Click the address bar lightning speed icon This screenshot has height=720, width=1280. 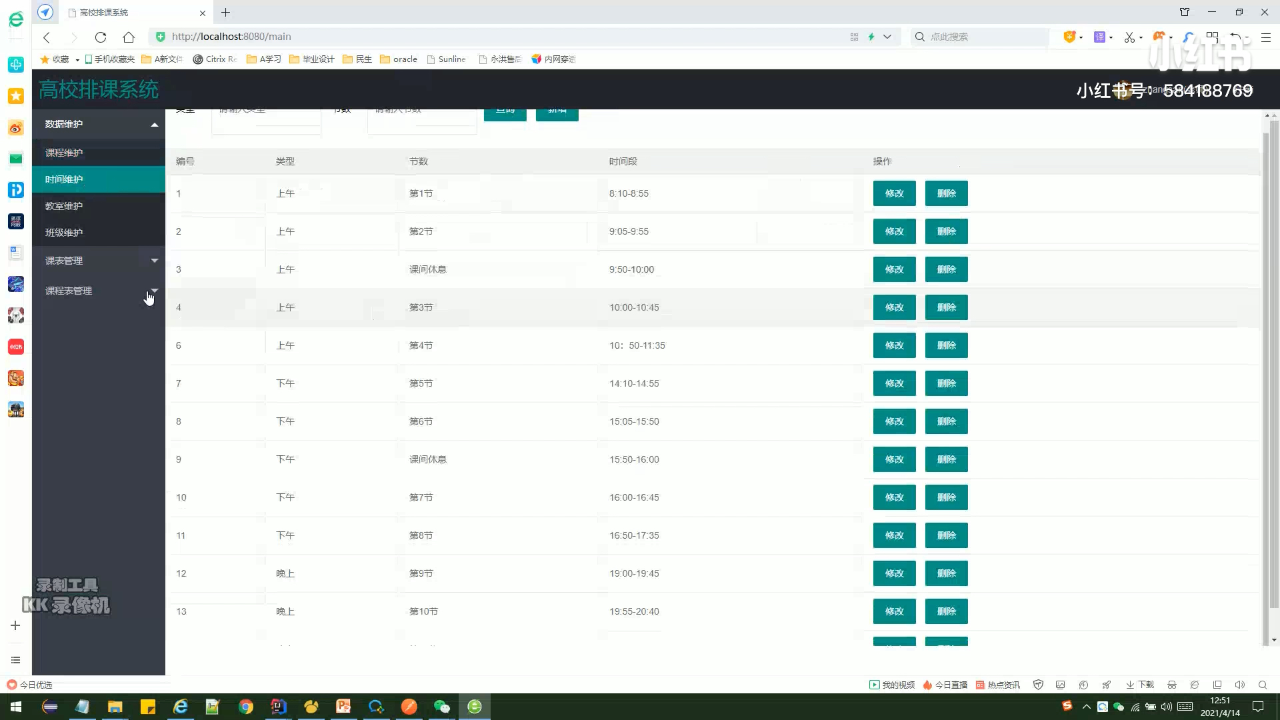(871, 37)
